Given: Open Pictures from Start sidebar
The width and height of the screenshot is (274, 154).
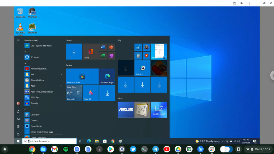Looking at the screenshot, I should (x=18, y=119).
